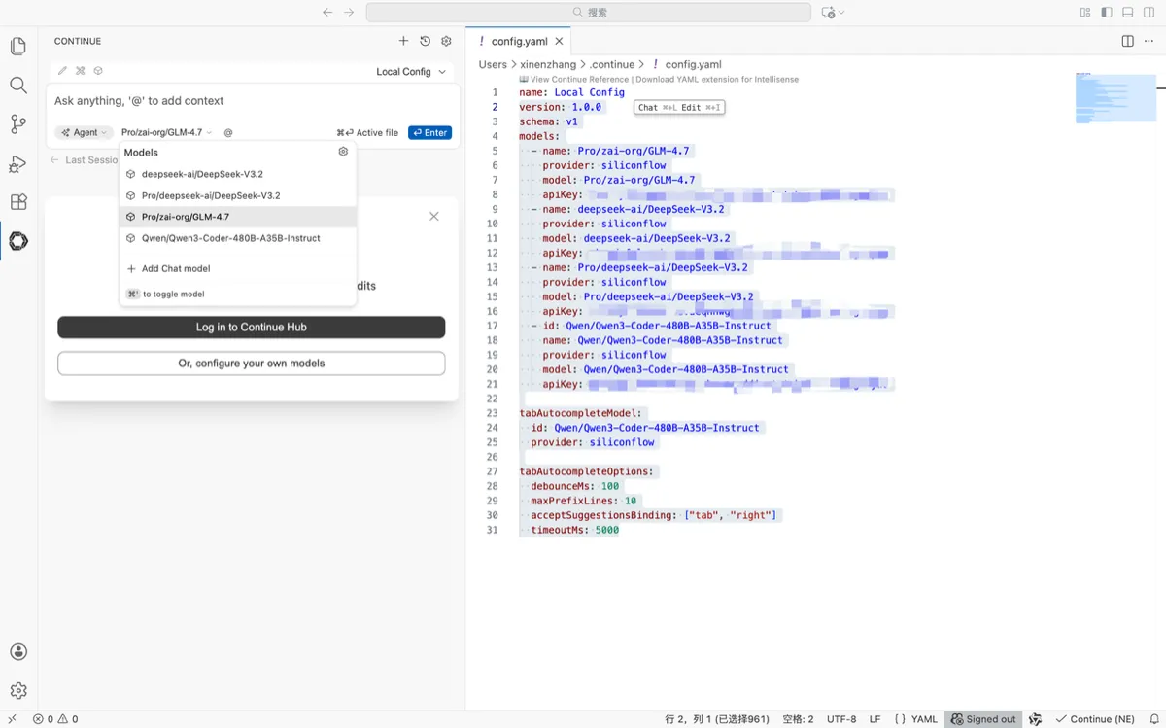Open the Accounts icon in activity bar
Viewport: 1166px width, 728px height.
(18, 652)
